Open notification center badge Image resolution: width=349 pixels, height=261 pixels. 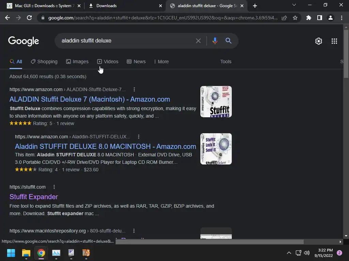click(x=339, y=253)
